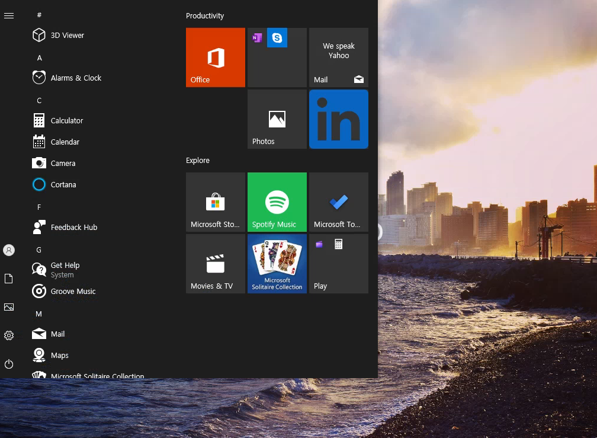Open the LinkedIn tile
597x438 pixels.
[339, 119]
